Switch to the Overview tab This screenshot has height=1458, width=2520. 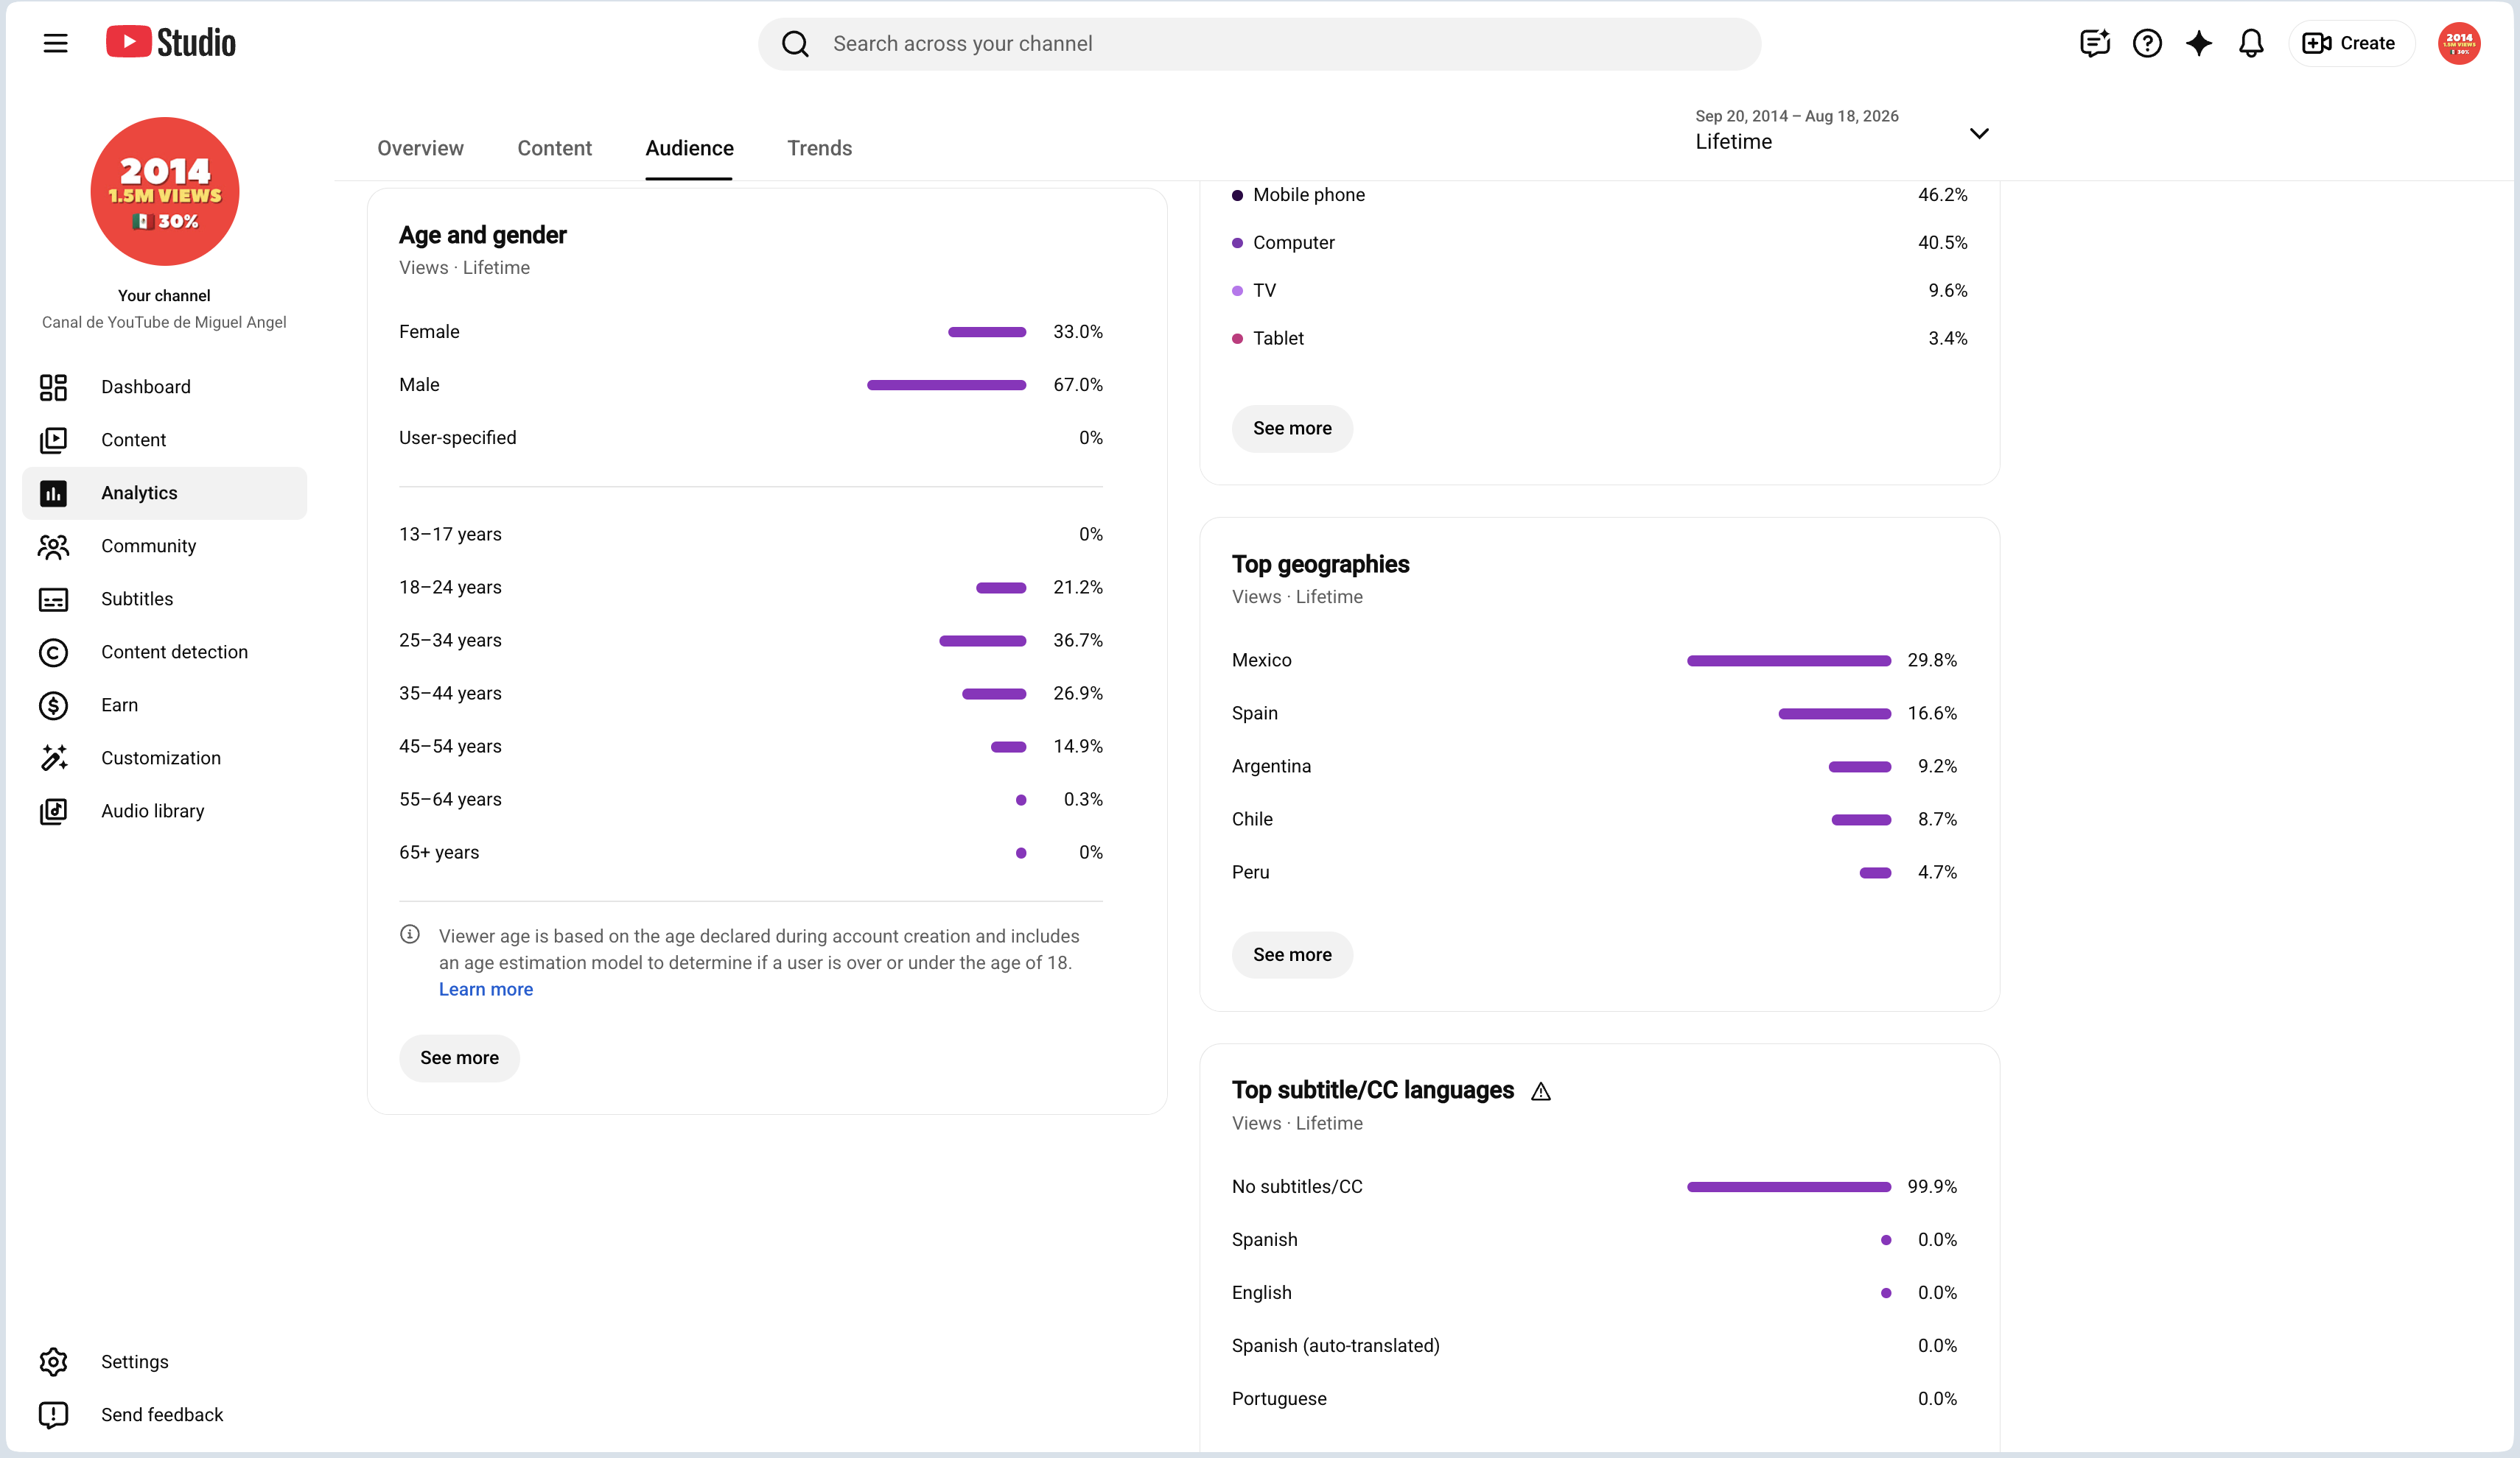click(x=420, y=148)
